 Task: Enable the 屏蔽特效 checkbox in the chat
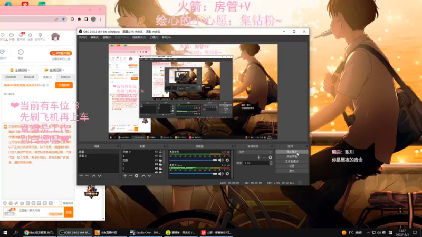tap(60, 203)
